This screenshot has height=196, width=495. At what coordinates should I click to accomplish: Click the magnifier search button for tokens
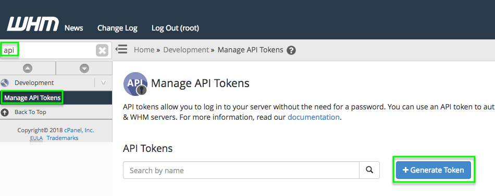click(x=369, y=170)
